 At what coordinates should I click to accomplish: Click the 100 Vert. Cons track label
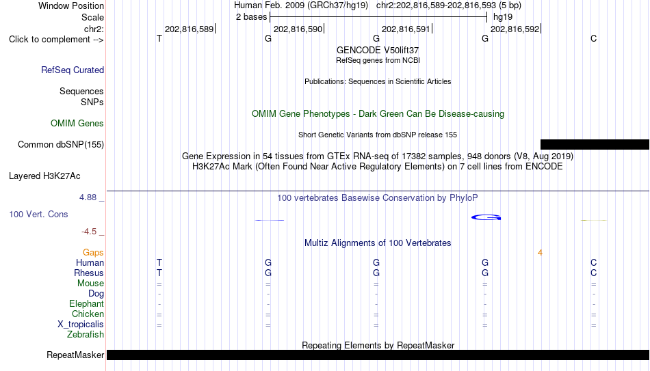(38, 214)
